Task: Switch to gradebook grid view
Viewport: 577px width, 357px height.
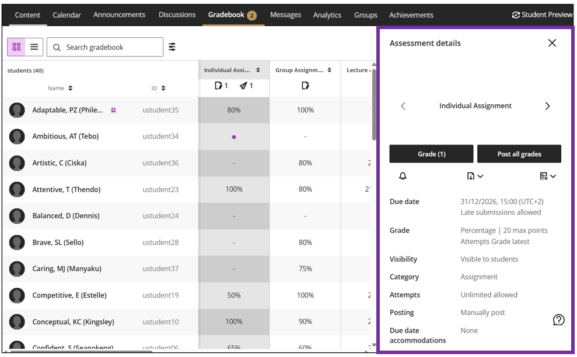Action: click(x=16, y=47)
